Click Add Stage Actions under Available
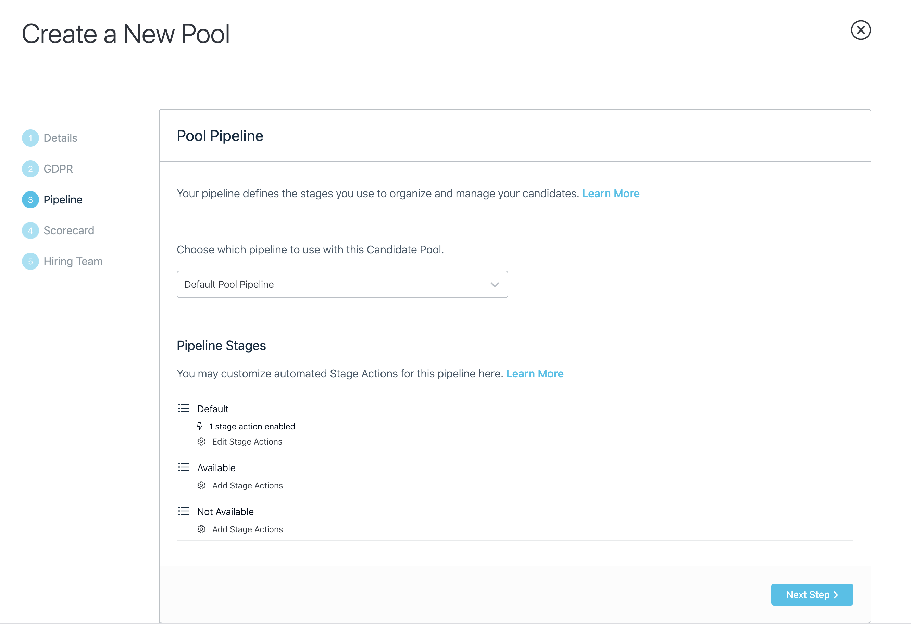 [247, 485]
